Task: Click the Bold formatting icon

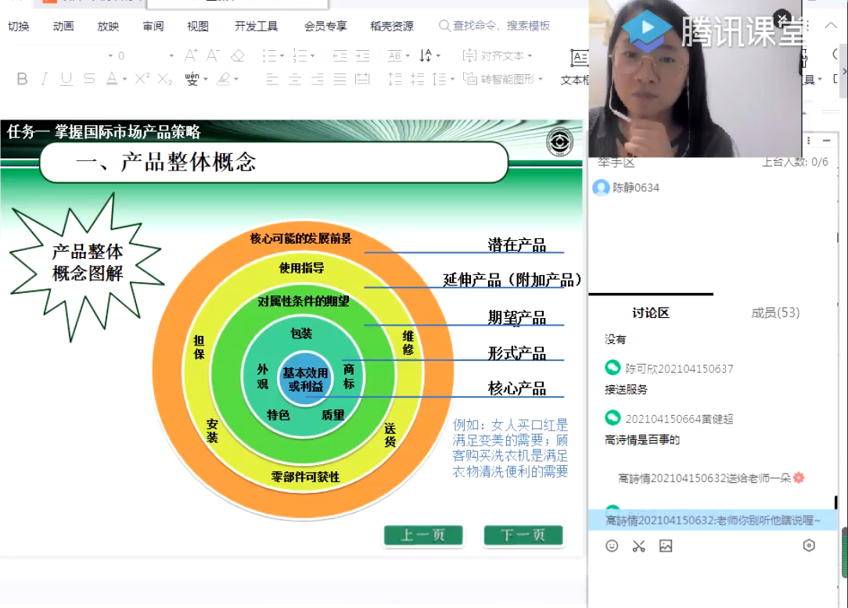Action: click(x=22, y=79)
